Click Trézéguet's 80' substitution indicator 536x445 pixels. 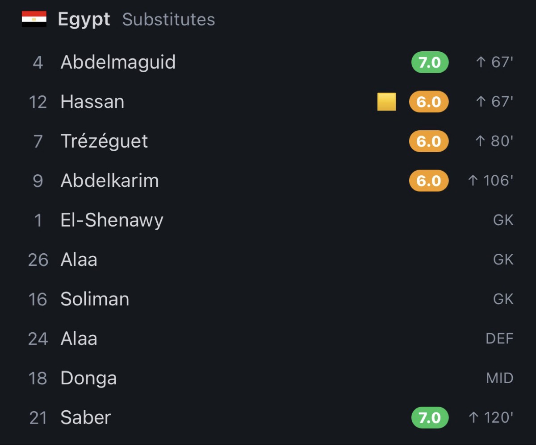point(494,141)
